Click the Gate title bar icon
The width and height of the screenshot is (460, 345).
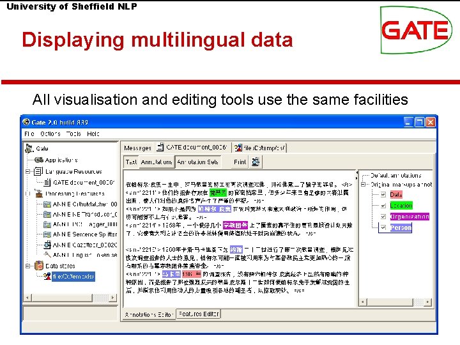point(27,122)
